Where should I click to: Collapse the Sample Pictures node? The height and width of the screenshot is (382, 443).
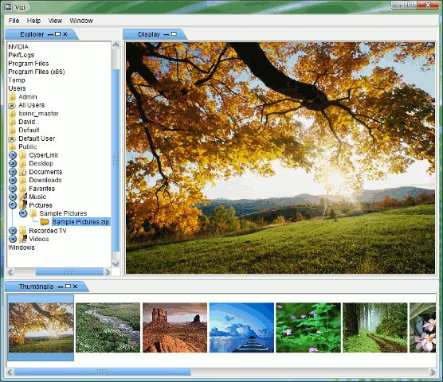[23, 213]
